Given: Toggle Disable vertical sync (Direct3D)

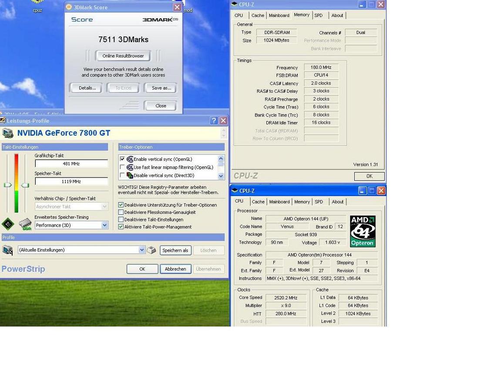Looking at the screenshot, I should [x=122, y=176].
